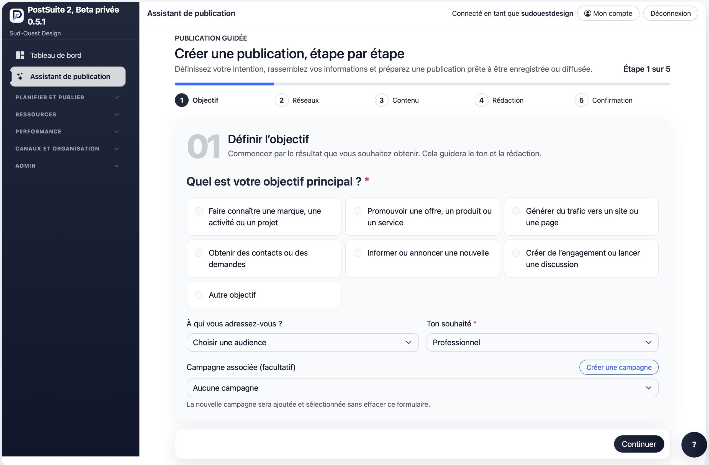The image size is (709, 465).
Task: Open the Choisir une audience dropdown
Action: point(302,342)
